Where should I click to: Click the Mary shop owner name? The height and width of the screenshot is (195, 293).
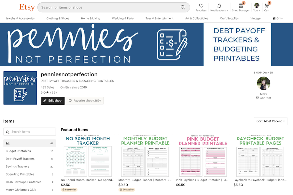(263, 94)
